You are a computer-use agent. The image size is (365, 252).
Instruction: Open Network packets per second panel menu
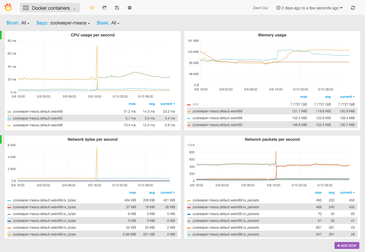[272, 139]
